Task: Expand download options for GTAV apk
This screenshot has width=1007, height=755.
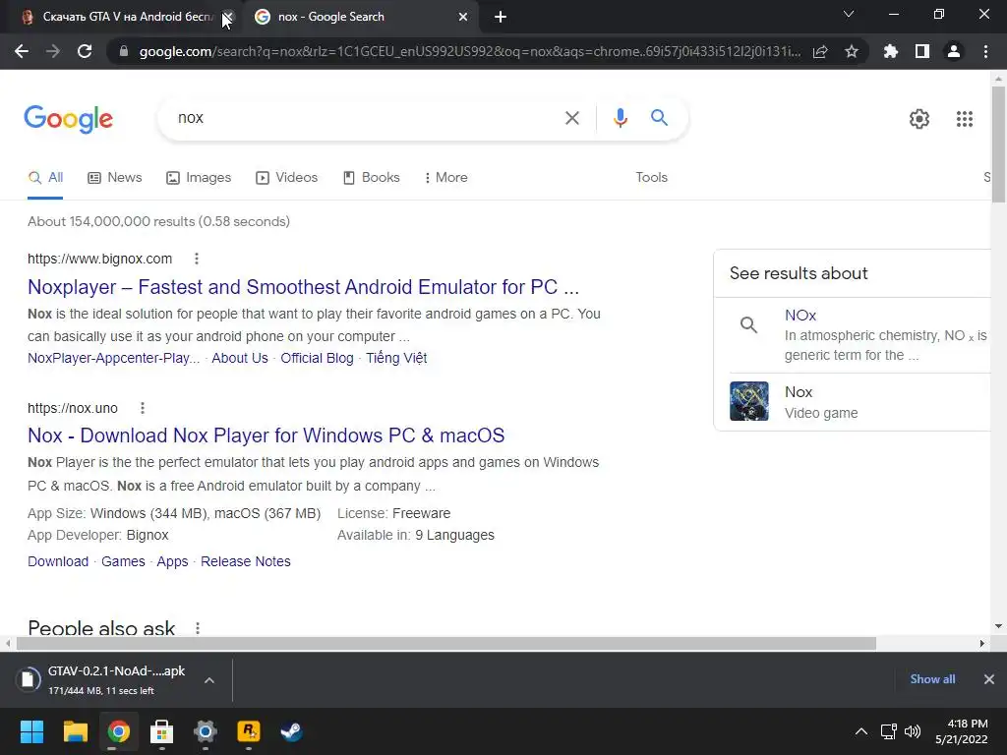Action: 209,680
